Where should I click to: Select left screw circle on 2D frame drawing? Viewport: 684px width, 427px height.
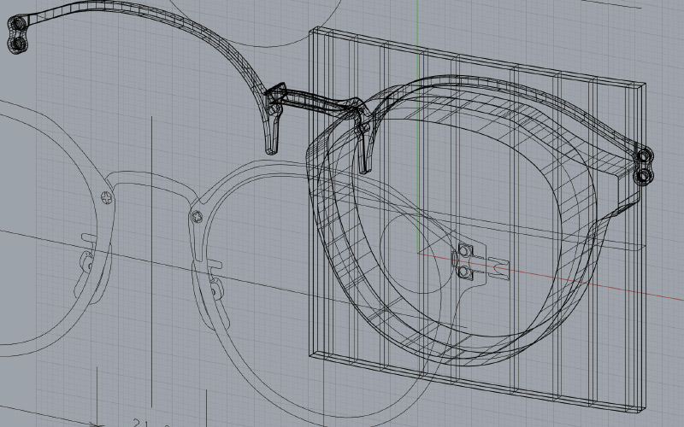point(106,197)
